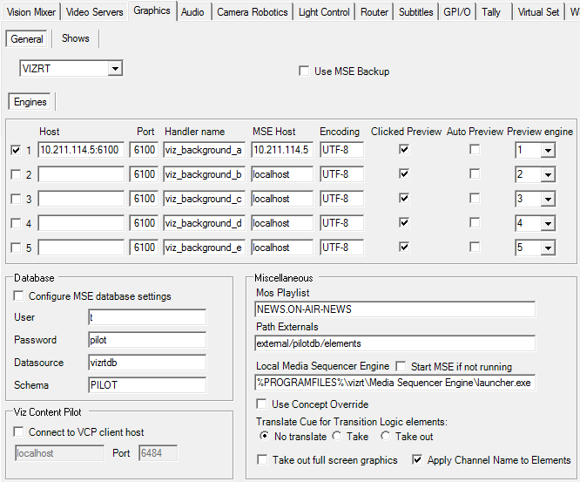The width and height of the screenshot is (580, 482).
Task: Uncheck engine 1 enable checkbox
Action: [x=17, y=150]
